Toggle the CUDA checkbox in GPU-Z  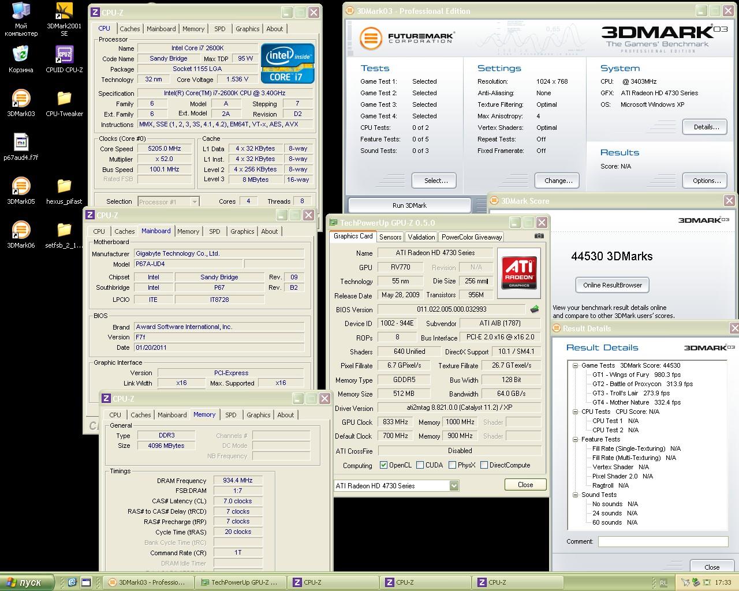point(420,465)
